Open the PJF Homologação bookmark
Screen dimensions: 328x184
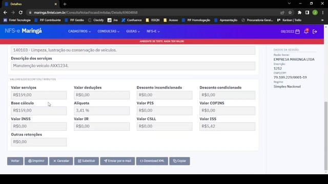coord(196,20)
